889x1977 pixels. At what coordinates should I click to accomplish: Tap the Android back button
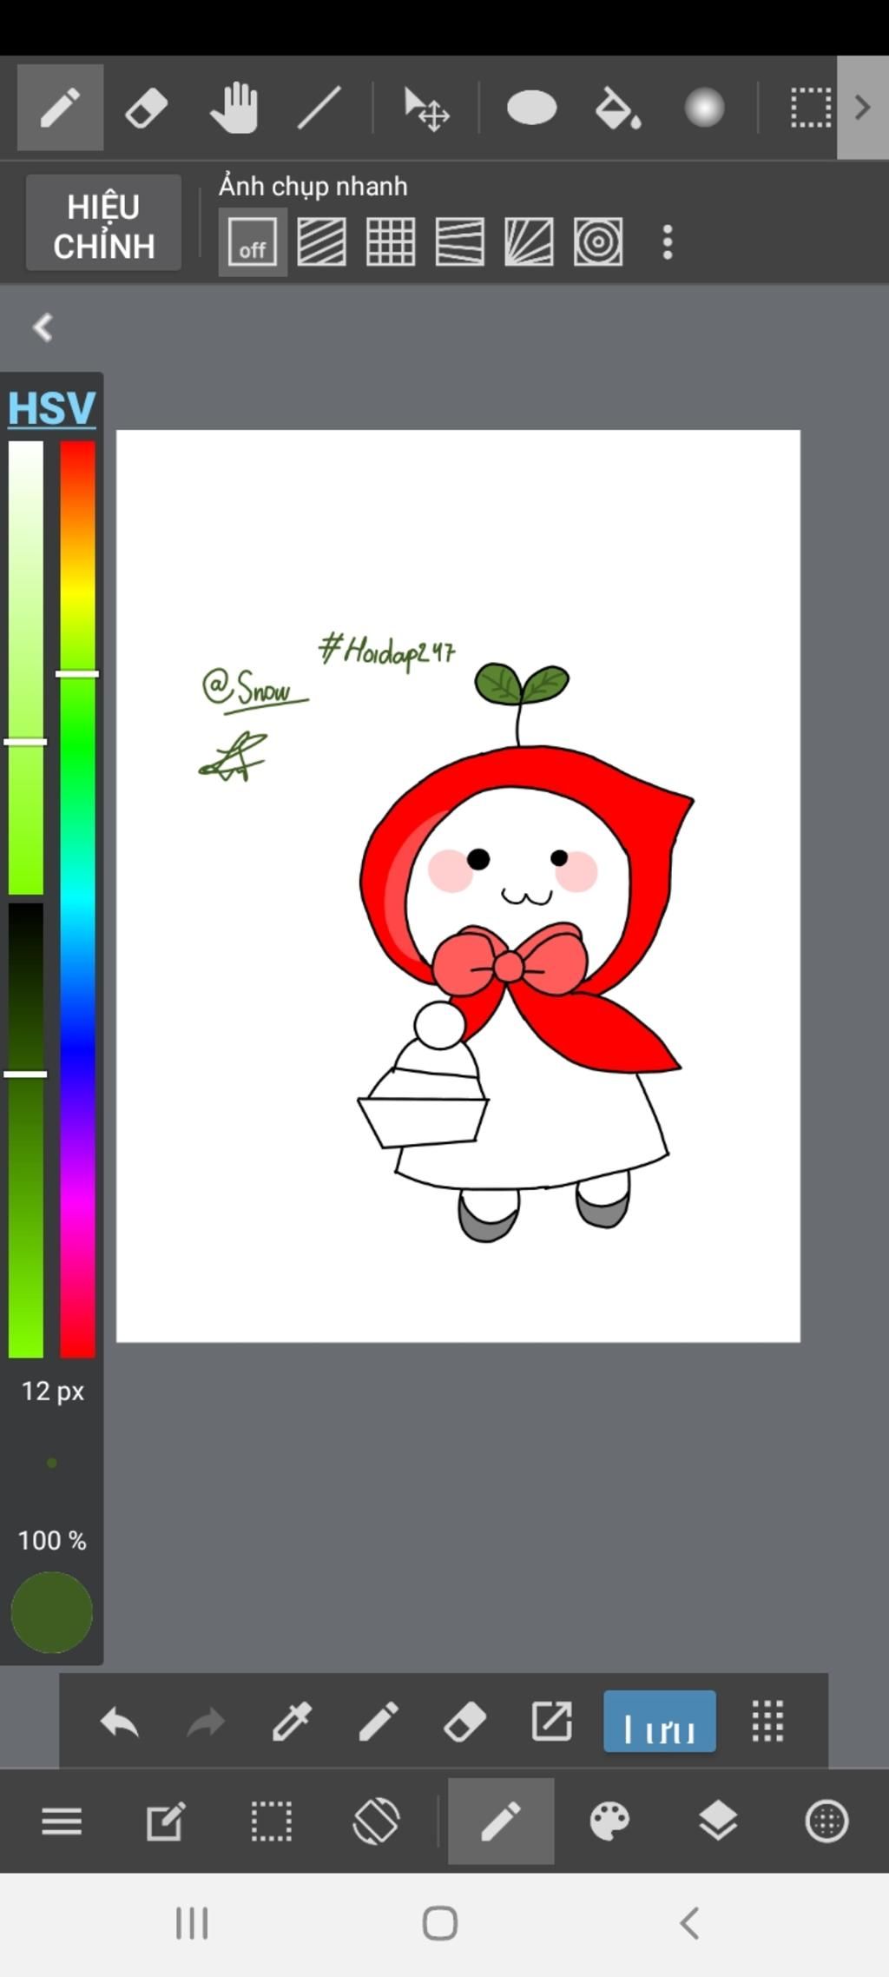690,1923
